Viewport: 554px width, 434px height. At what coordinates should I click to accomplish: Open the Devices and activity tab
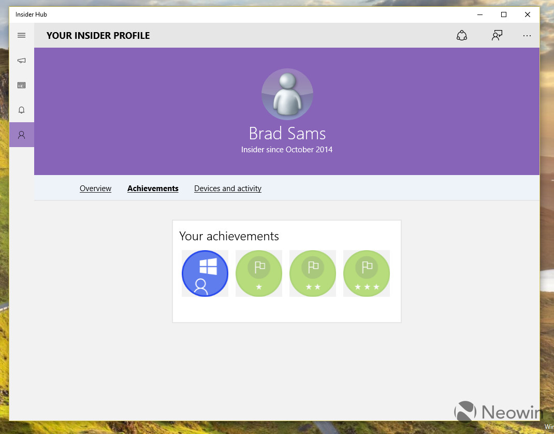pyautogui.click(x=228, y=189)
